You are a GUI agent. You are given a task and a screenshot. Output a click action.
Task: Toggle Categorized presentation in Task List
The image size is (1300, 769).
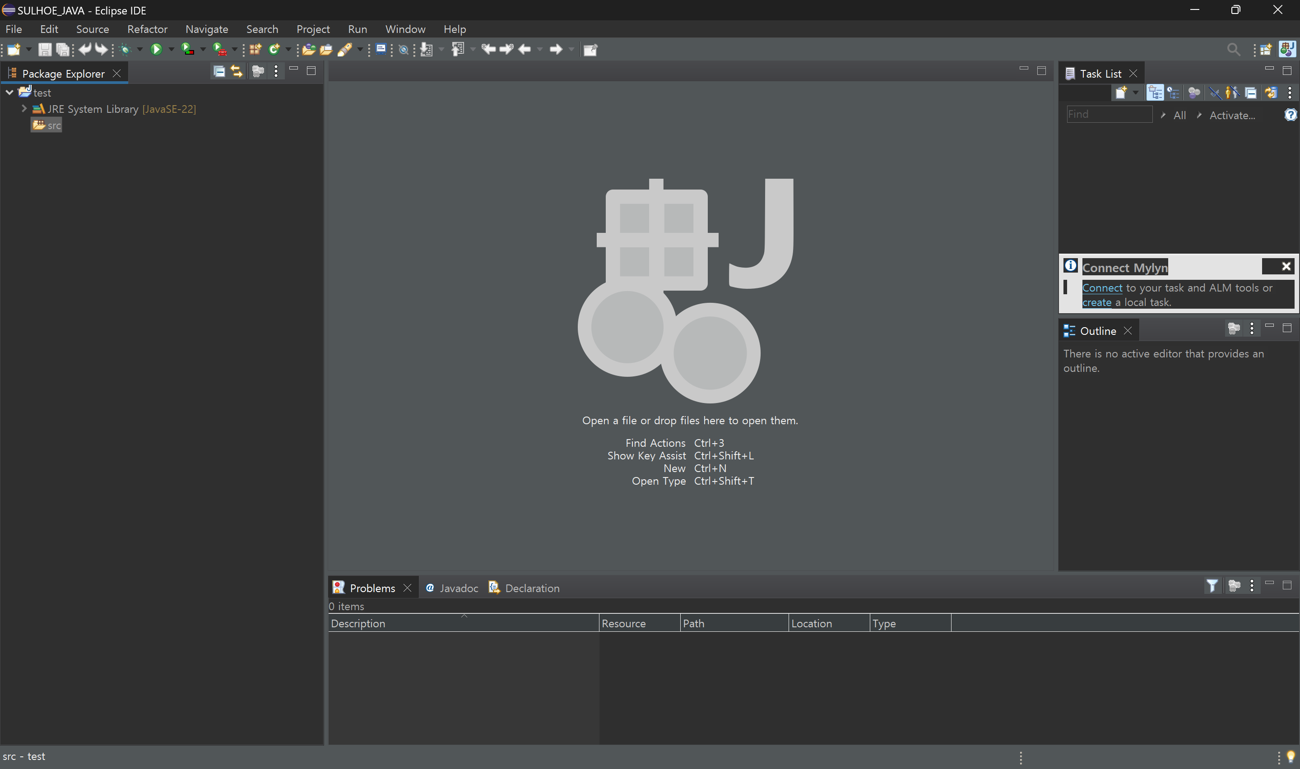[1156, 93]
